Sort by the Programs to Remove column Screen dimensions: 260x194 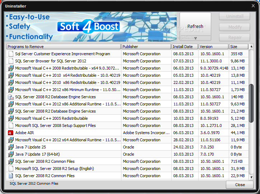click(x=64, y=47)
